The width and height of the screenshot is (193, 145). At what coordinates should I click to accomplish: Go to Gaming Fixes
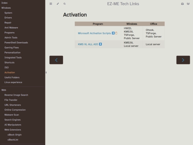coord(11,48)
